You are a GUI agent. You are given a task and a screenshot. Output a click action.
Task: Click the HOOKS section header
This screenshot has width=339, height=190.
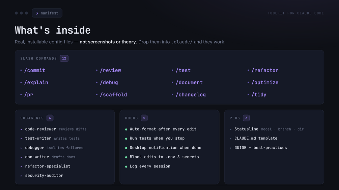[x=132, y=118]
